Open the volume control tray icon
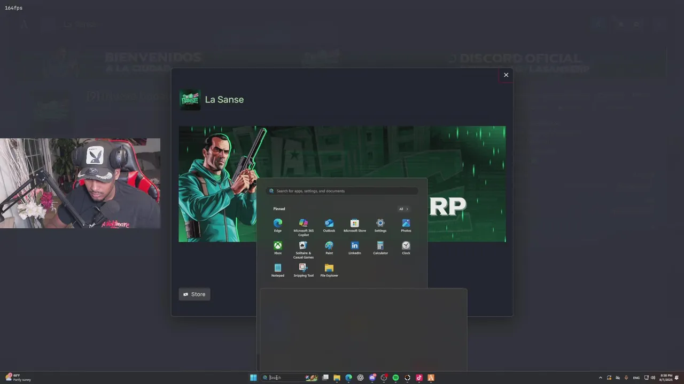The image size is (684, 384). [653, 378]
